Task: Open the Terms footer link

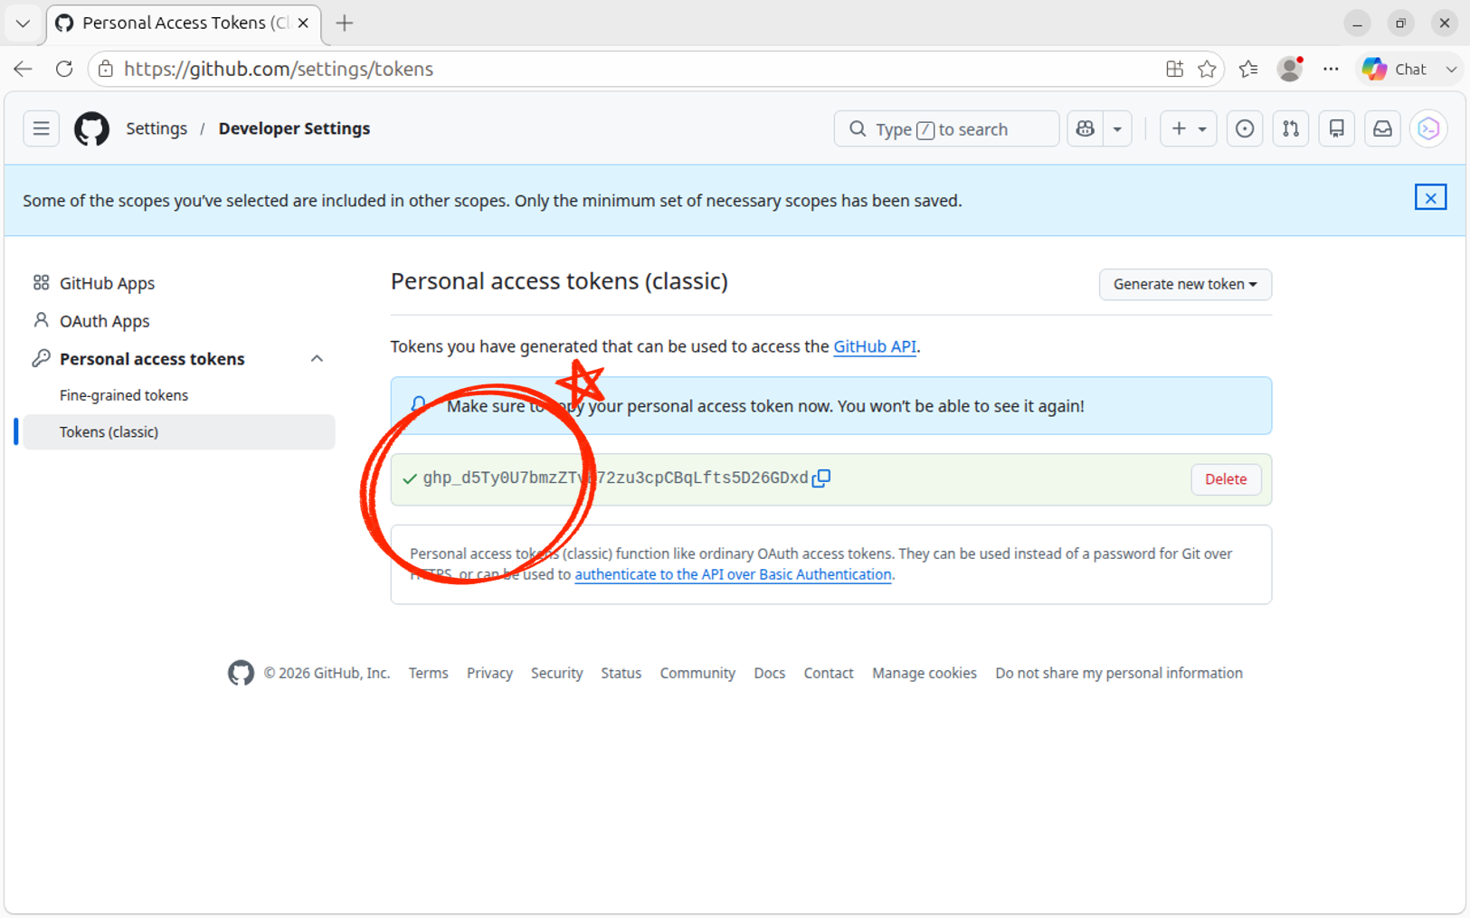Action: [428, 673]
